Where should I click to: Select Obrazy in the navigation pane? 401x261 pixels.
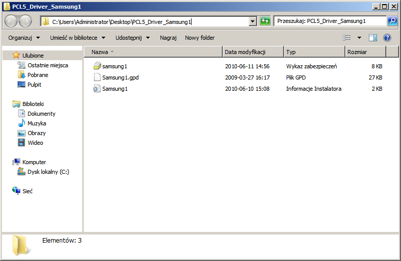coord(37,133)
